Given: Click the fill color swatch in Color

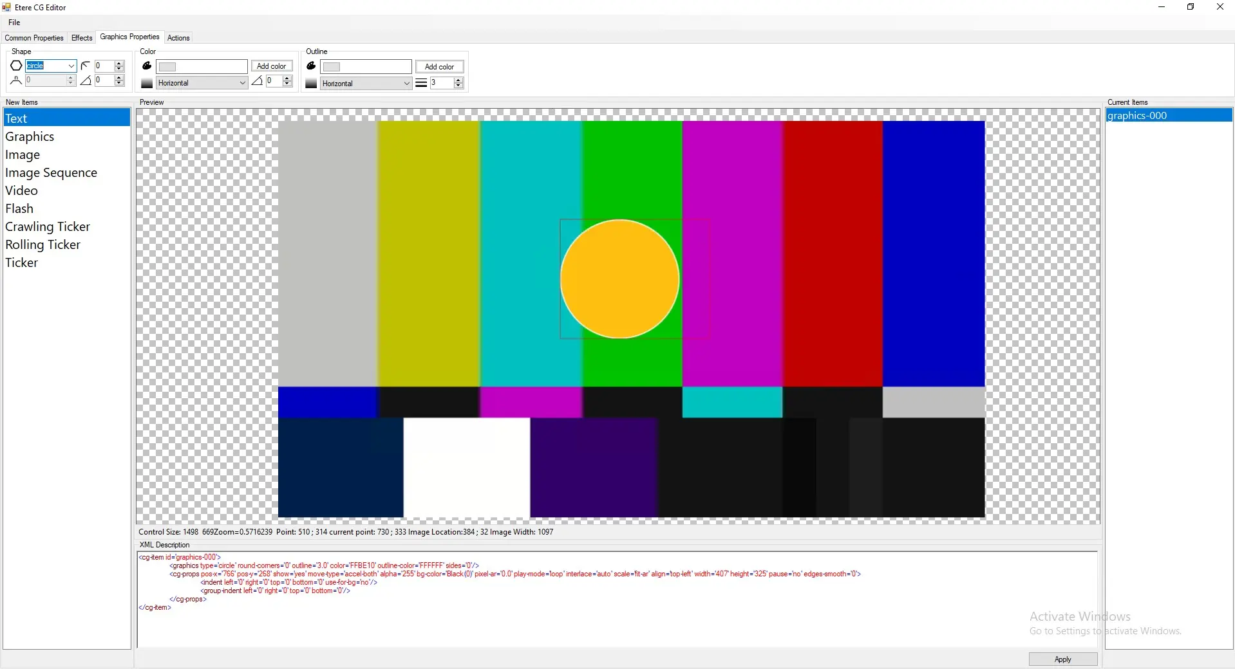Looking at the screenshot, I should point(202,66).
